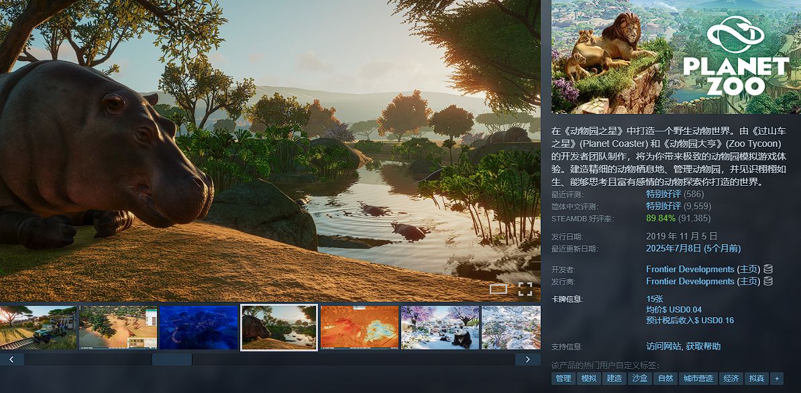Click the 发行商 label
The image size is (801, 393).
[564, 282]
